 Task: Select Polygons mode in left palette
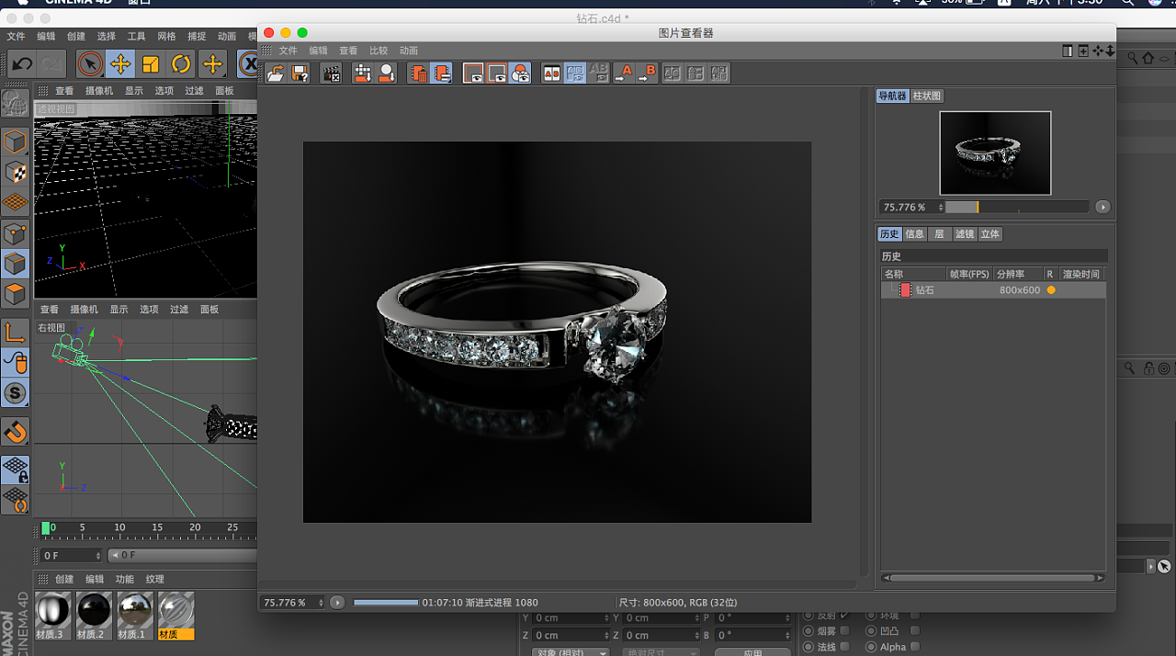[x=15, y=294]
